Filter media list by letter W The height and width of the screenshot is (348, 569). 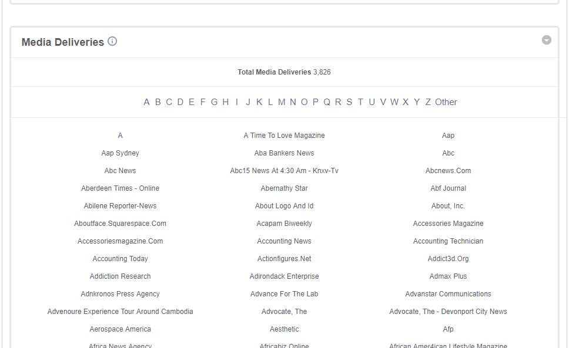tap(394, 102)
